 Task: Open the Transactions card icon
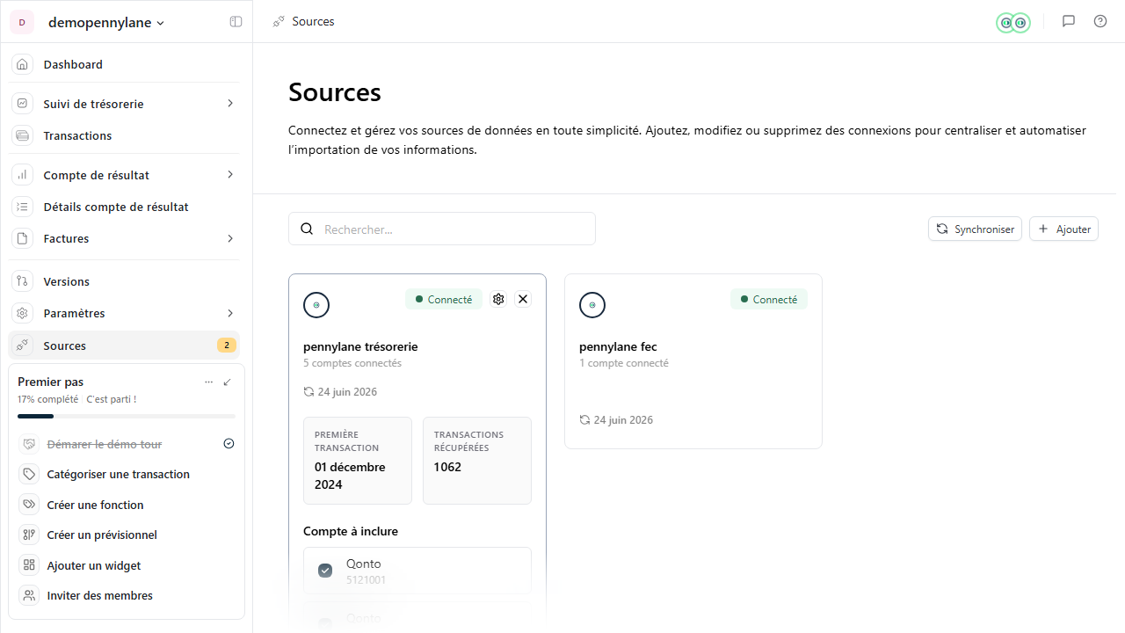pos(22,135)
